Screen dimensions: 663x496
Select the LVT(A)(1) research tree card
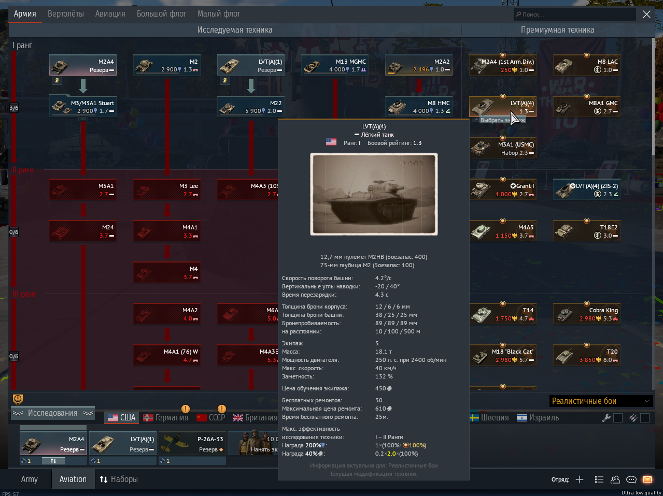click(x=251, y=66)
